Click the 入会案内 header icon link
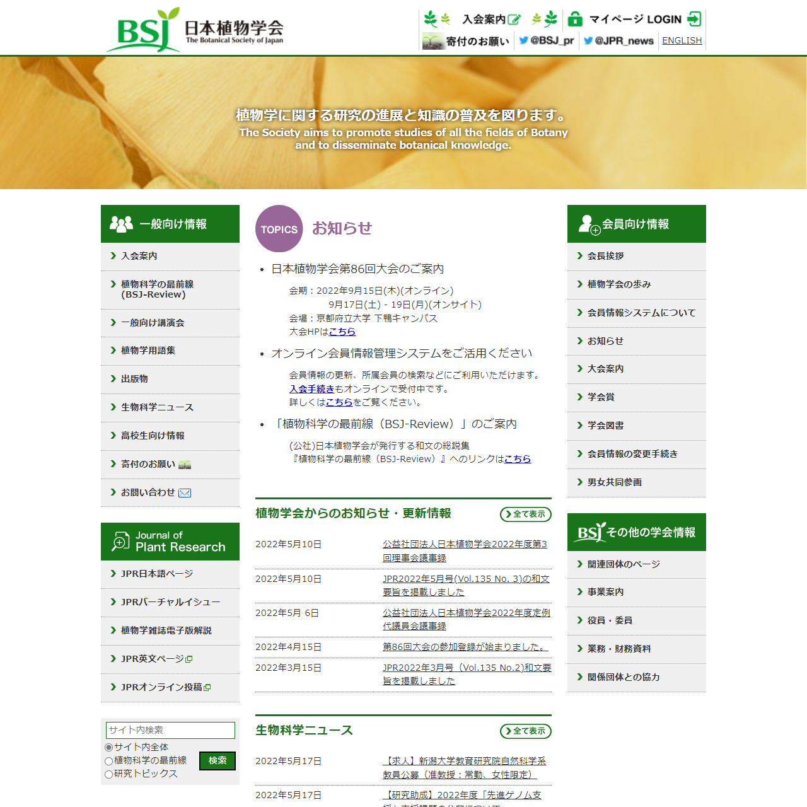Image resolution: width=807 pixels, height=807 pixels. 491,19
